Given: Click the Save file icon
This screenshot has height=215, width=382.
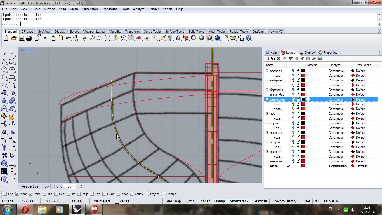Looking at the screenshot, I should tap(22, 38).
